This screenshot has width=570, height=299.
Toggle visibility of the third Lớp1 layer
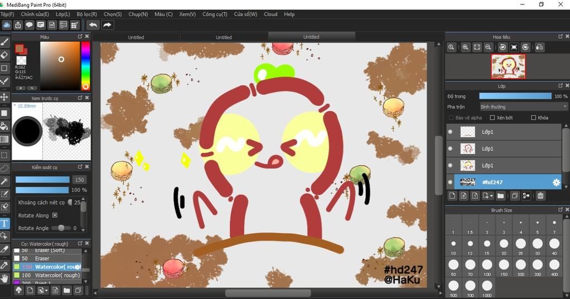point(450,165)
